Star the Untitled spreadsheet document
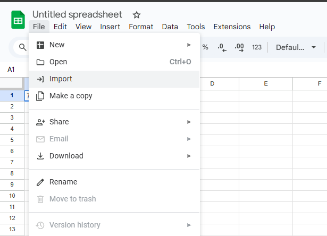Screen dimensions: 327x236 click(x=137, y=15)
